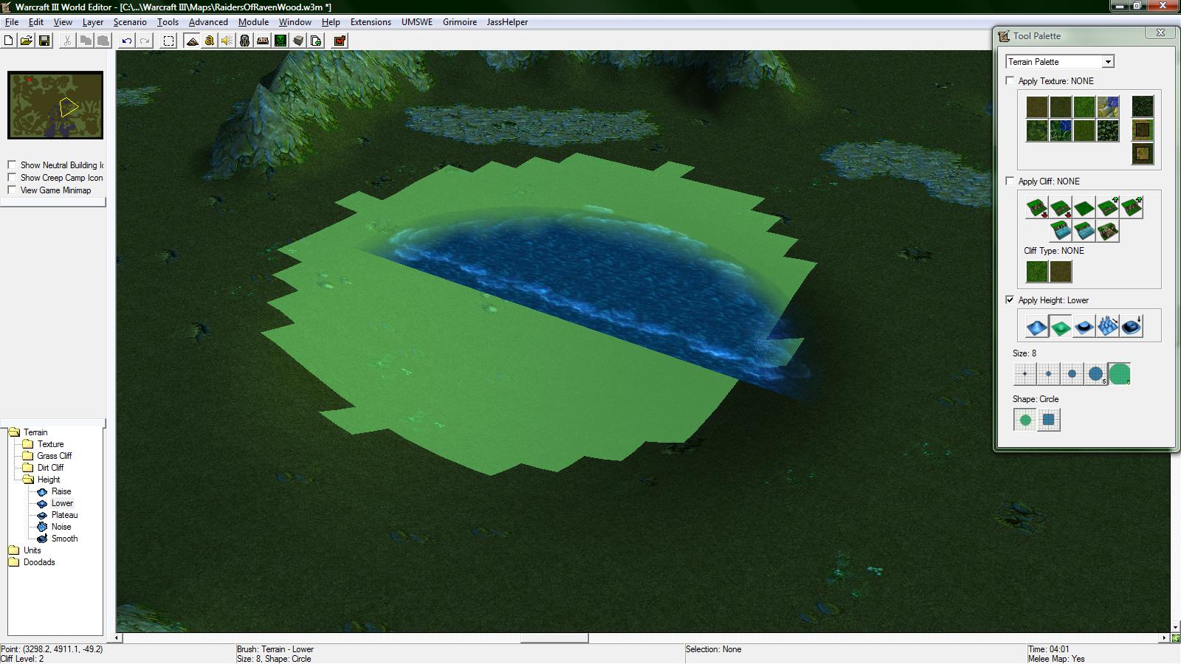Image resolution: width=1181 pixels, height=664 pixels.
Task: Open the Import Manager toolbar icon
Action: (x=316, y=41)
